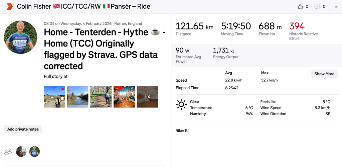Open comments via the speech bubble icon
342x167 pixels.
tap(317, 7)
